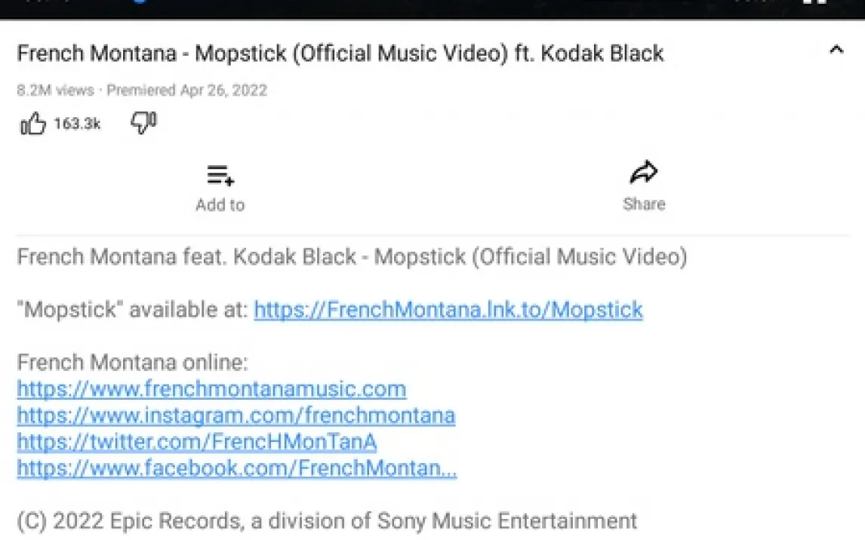Open the FrenchMontana.lnk.to/Mopstick link
Image resolution: width=865 pixels, height=540 pixels.
click(x=448, y=309)
